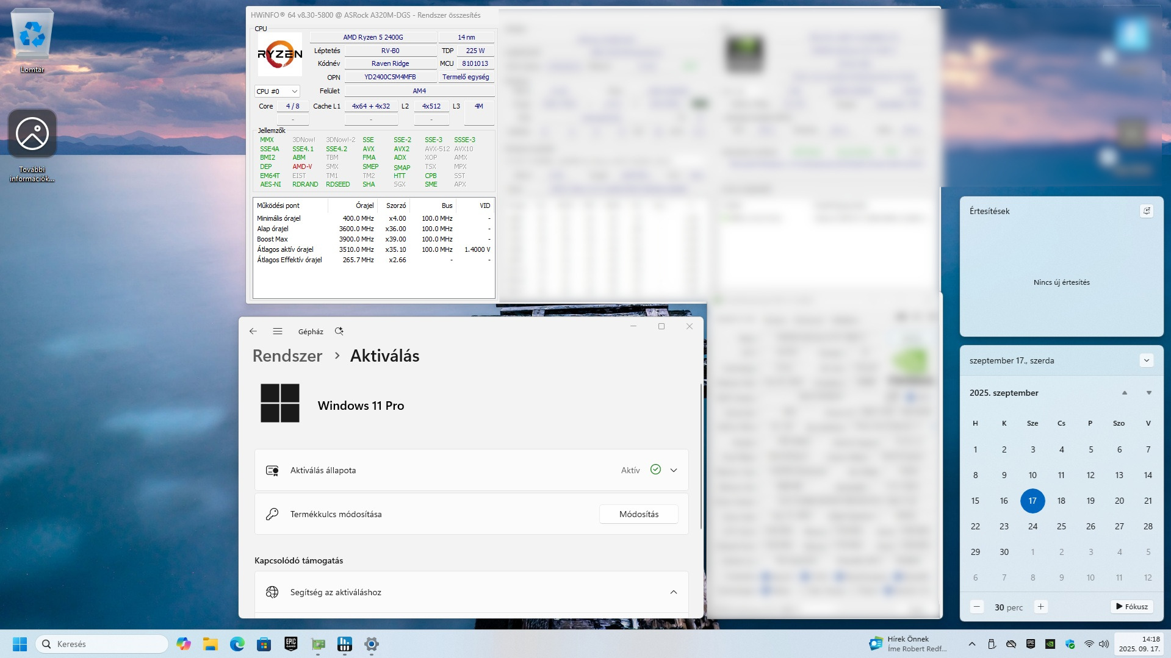
Task: Open File Explorer from the taskbar
Action: pyautogui.click(x=211, y=644)
